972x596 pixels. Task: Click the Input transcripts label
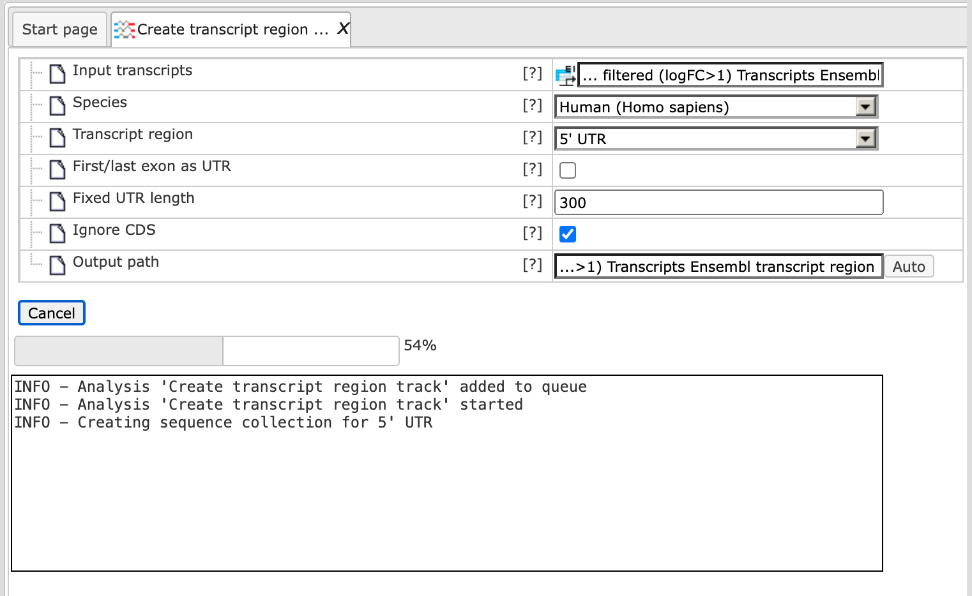point(132,71)
